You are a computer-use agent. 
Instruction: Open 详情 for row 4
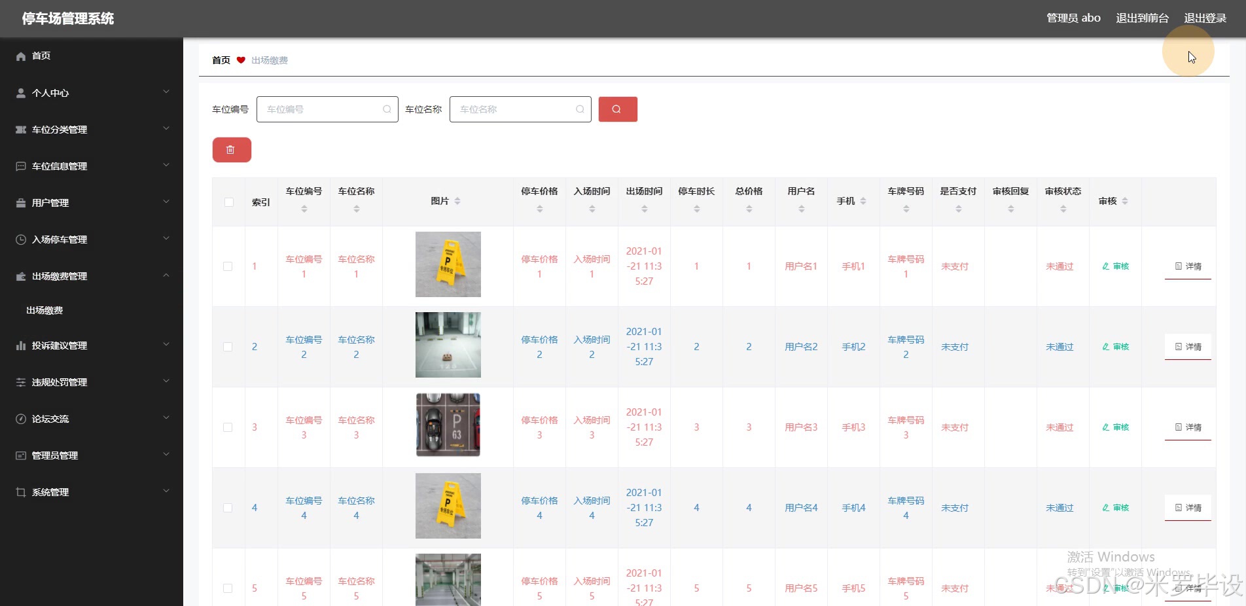tap(1188, 508)
